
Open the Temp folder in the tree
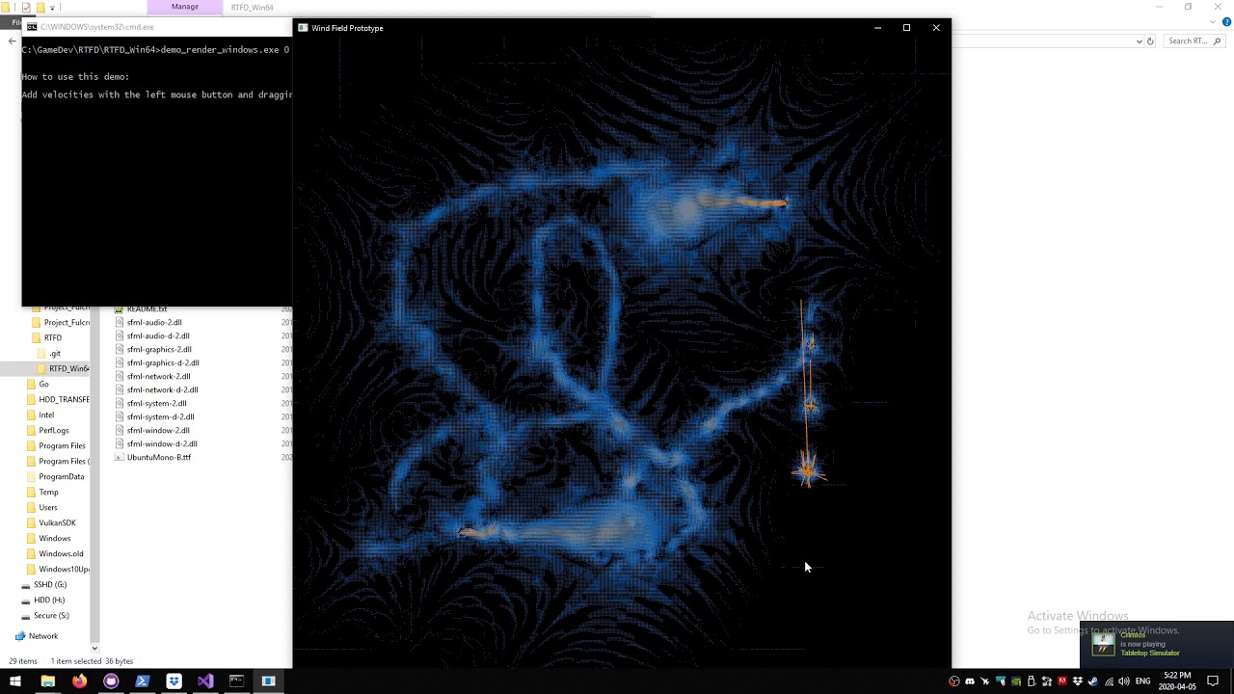[x=43, y=493]
